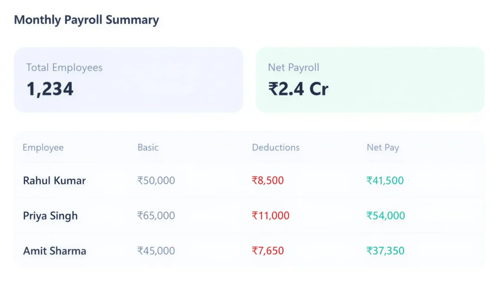Image resolution: width=498 pixels, height=281 pixels.
Task: Click the Monthly Payroll Summary heading
Action: point(86,20)
